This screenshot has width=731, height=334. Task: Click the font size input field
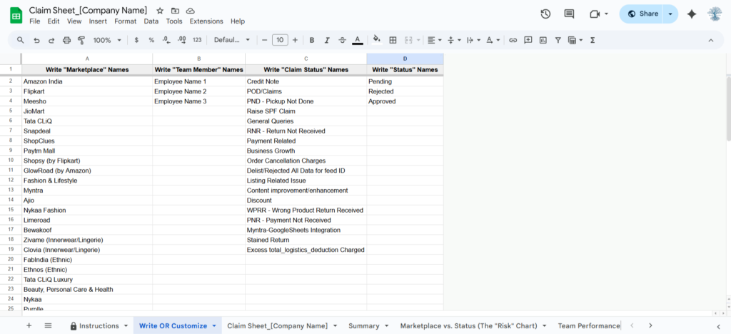(280, 40)
